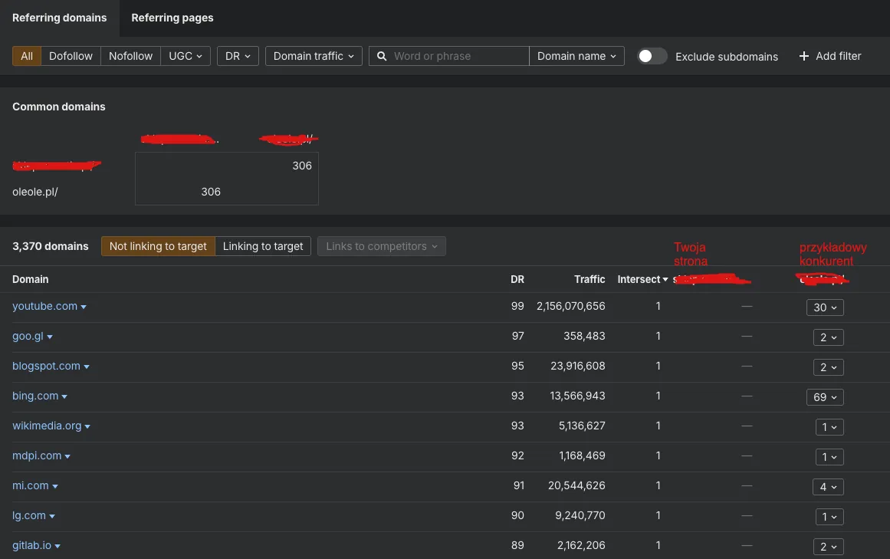Expand the wikimedia.org domain arrow
This screenshot has width=890, height=559.
pos(87,427)
